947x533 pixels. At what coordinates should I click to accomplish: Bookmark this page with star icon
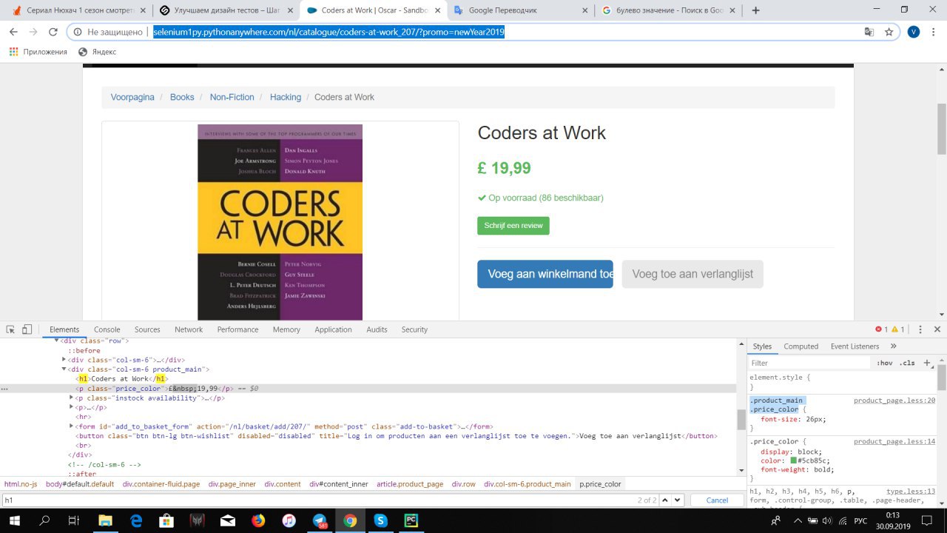coord(889,32)
